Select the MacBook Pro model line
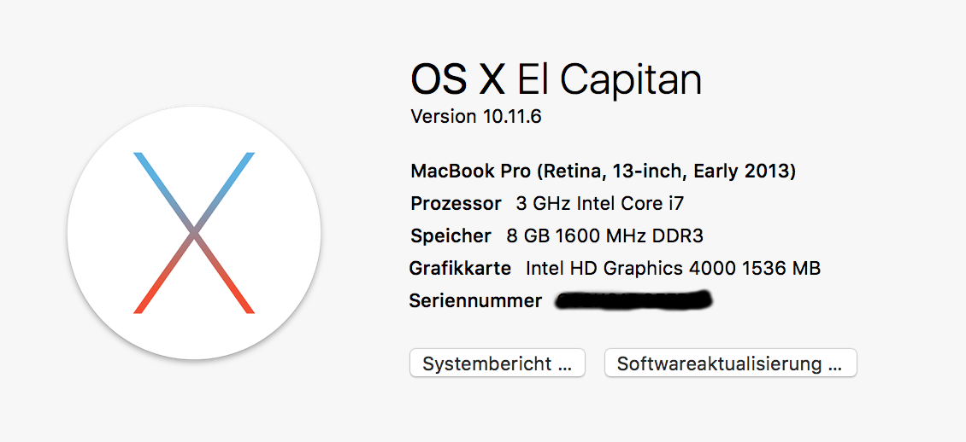This screenshot has height=442, width=966. click(x=604, y=171)
